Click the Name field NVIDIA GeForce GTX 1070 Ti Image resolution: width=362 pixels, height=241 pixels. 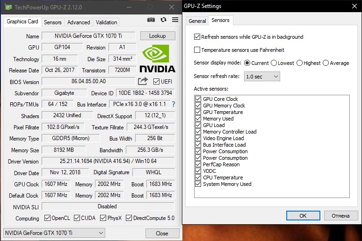(88, 36)
